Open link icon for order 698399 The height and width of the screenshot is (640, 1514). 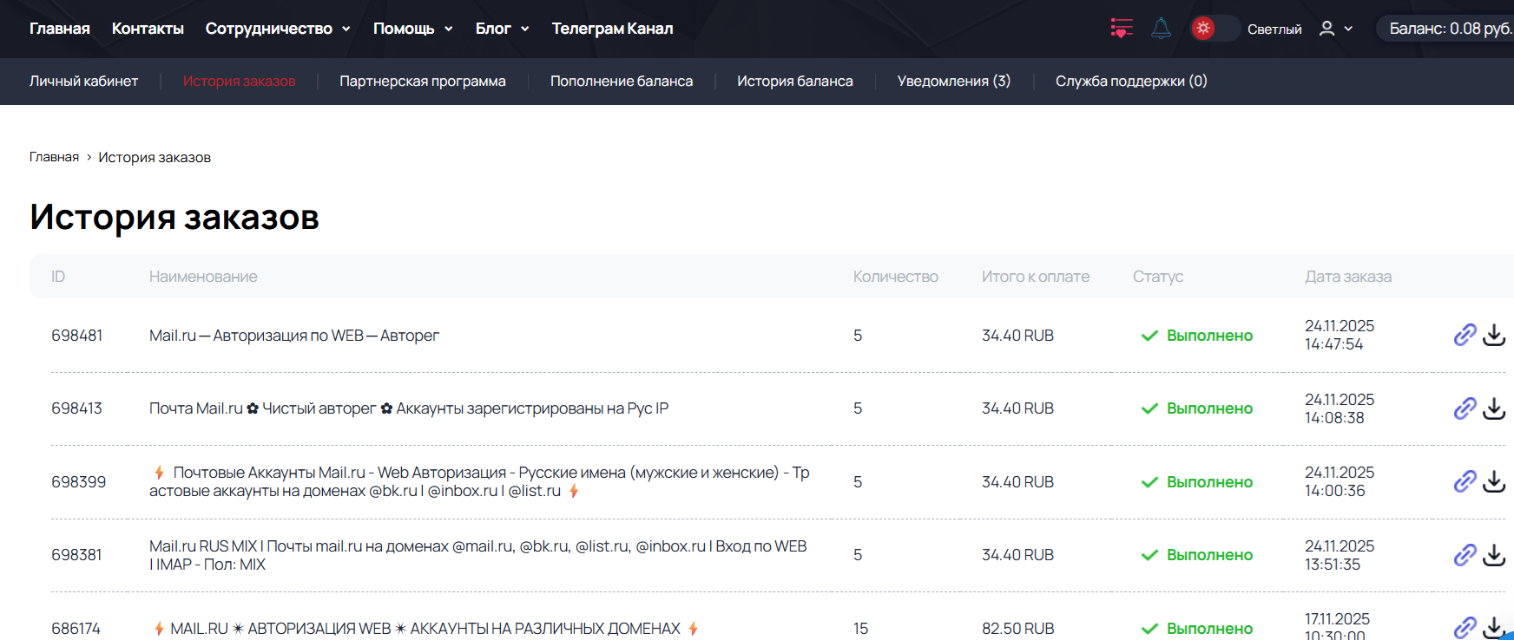pos(1465,481)
